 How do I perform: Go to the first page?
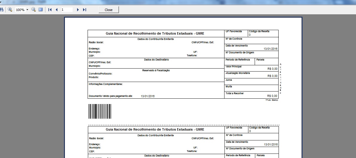(x=50, y=10)
